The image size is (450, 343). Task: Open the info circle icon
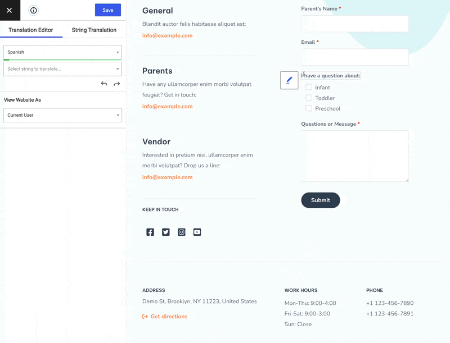34,11
